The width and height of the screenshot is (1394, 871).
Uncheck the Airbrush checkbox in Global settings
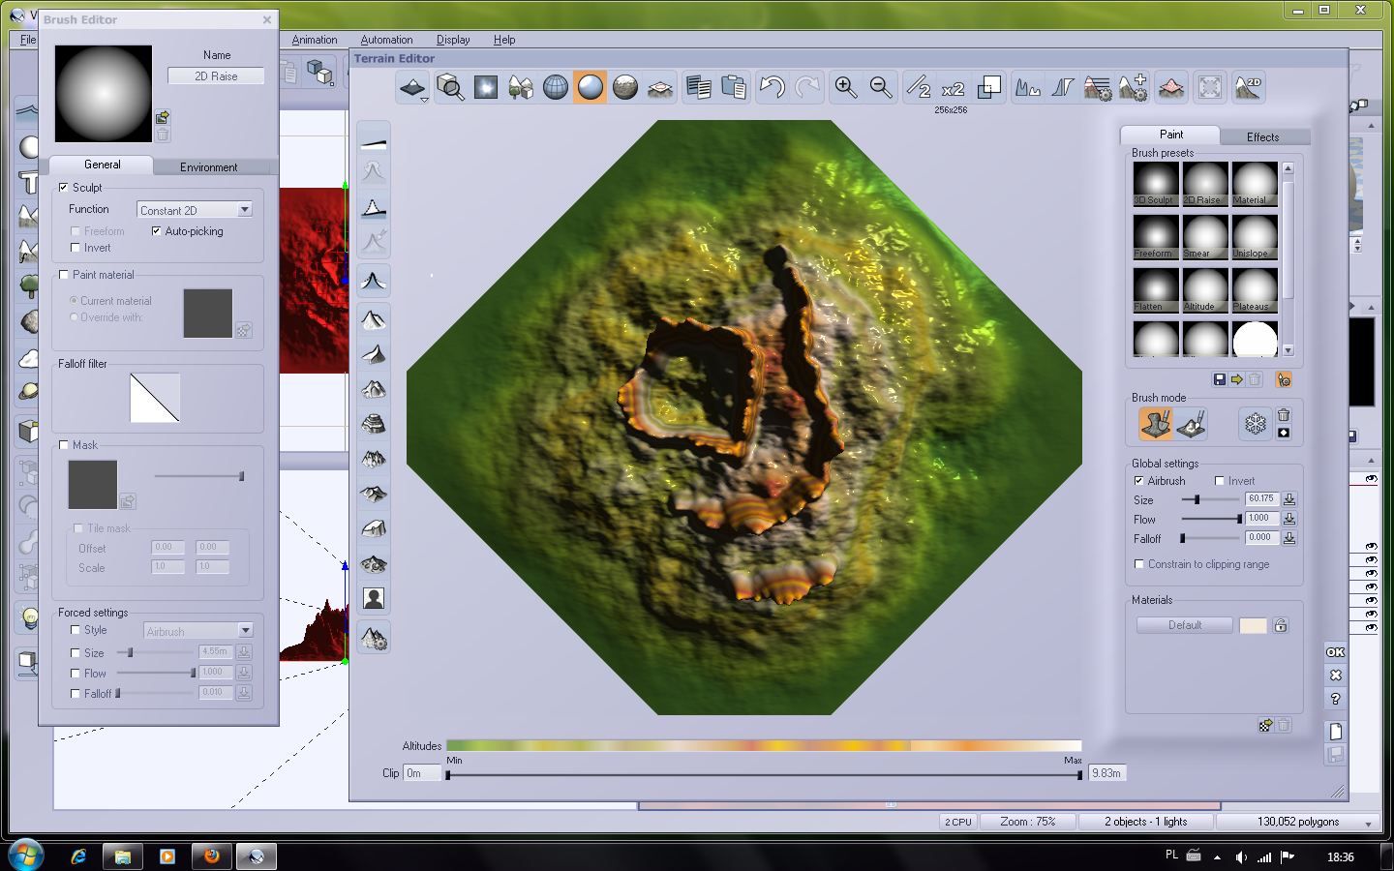pyautogui.click(x=1139, y=481)
